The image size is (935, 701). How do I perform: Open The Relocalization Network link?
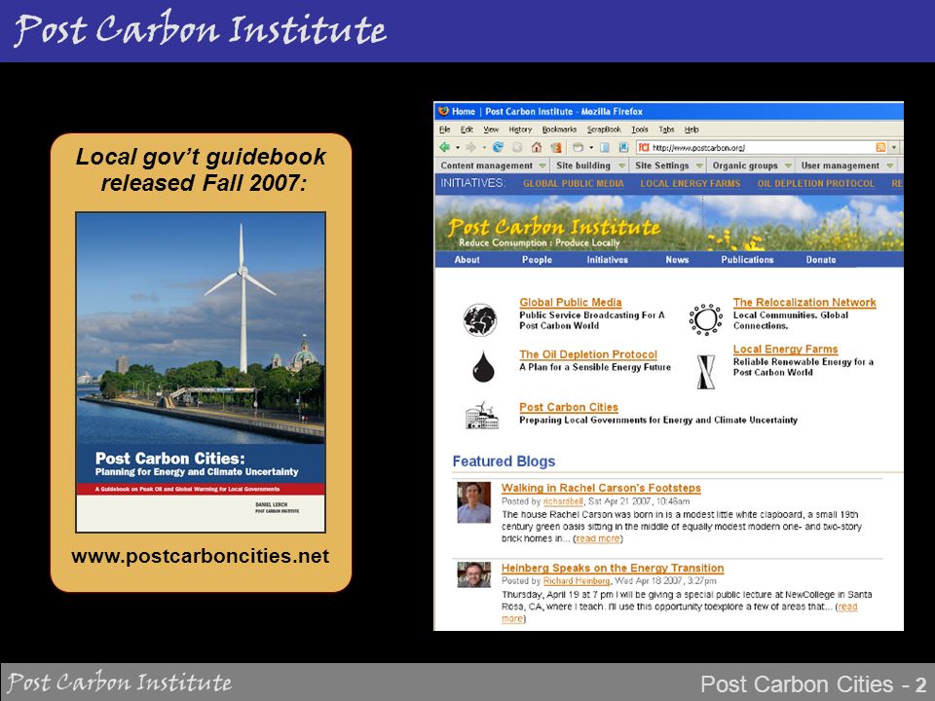(x=804, y=303)
